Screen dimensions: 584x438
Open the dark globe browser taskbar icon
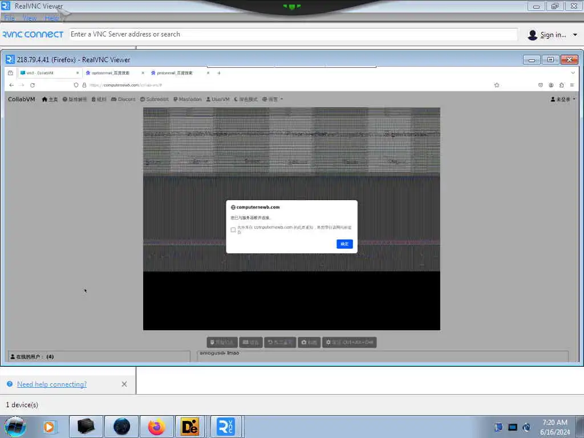(121, 427)
